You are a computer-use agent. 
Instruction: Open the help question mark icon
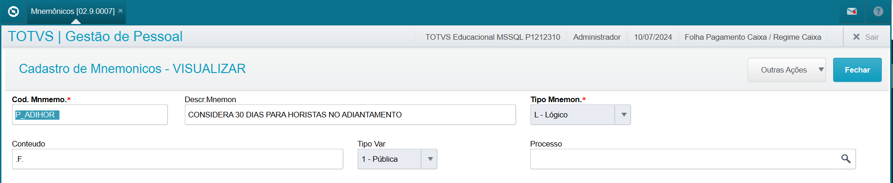(x=878, y=12)
